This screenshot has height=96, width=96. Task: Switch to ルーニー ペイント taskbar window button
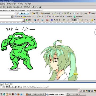pos(76,94)
